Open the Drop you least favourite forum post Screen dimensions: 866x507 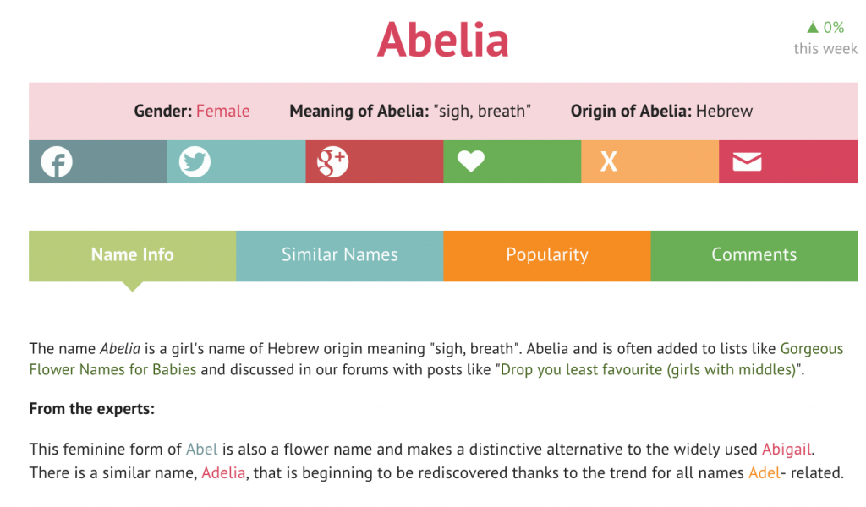[x=648, y=369]
